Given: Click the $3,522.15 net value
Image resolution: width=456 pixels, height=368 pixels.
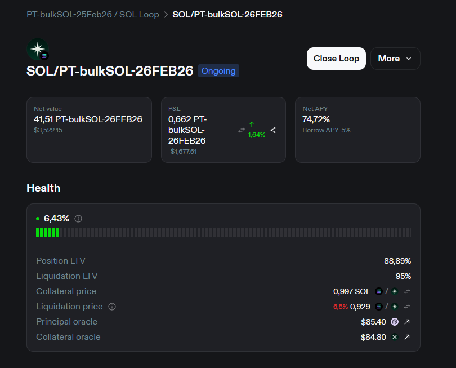Looking at the screenshot, I should coord(48,130).
